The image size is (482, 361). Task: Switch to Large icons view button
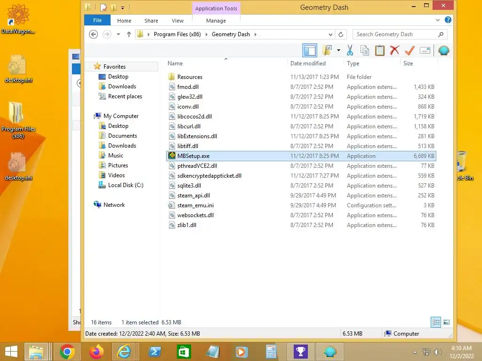coord(446,322)
